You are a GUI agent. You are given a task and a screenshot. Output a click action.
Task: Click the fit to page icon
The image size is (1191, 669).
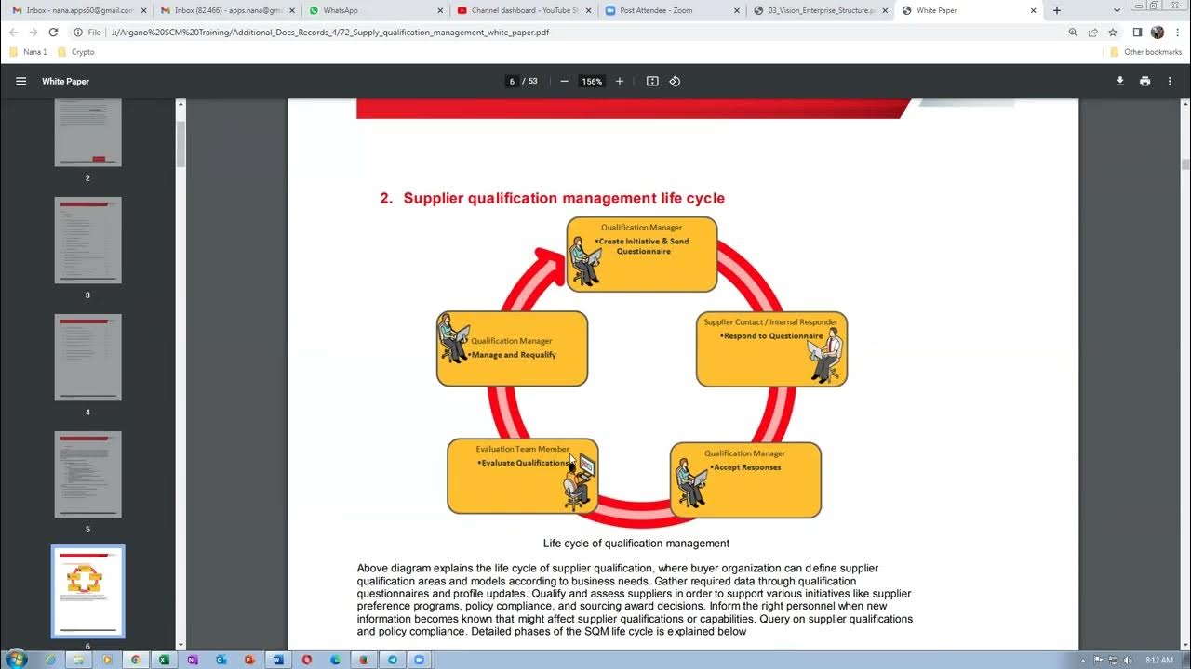[x=652, y=81]
